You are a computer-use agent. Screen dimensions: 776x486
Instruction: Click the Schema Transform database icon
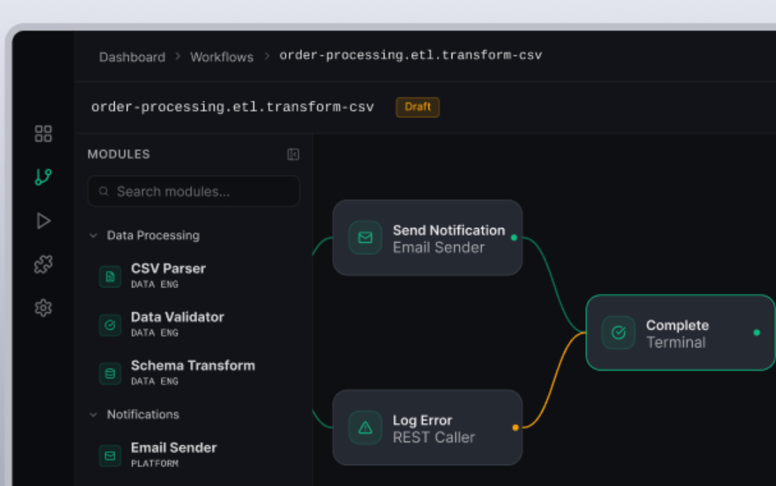110,373
